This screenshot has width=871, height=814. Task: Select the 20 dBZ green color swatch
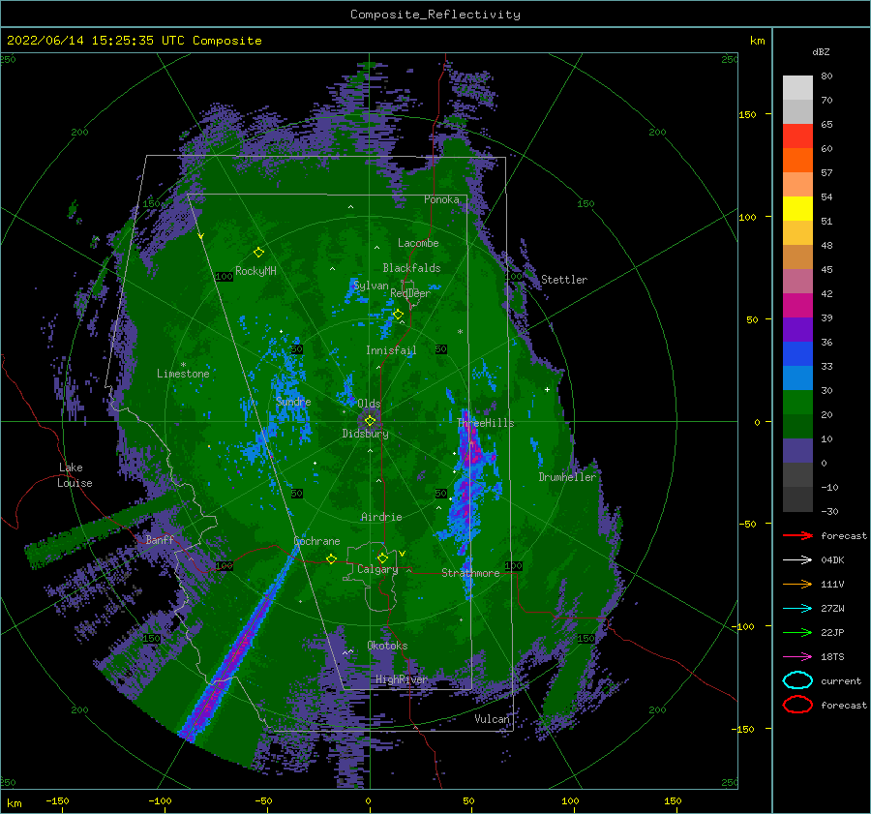pyautogui.click(x=797, y=402)
